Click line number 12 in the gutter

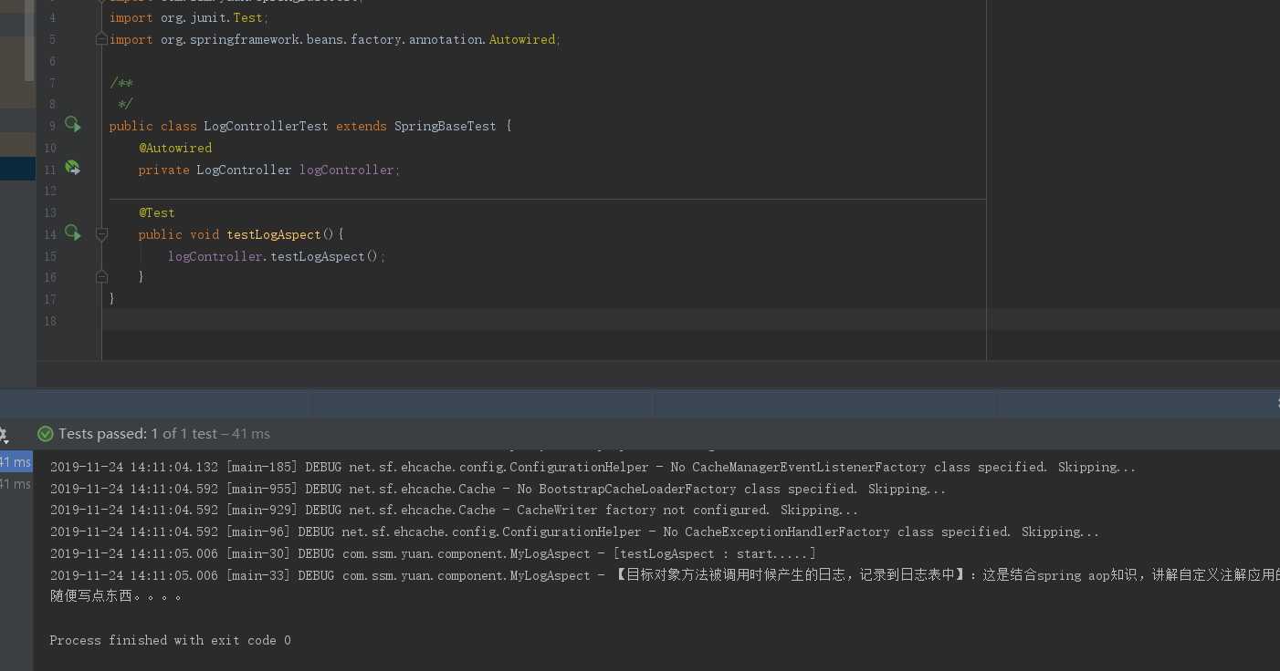[49, 191]
